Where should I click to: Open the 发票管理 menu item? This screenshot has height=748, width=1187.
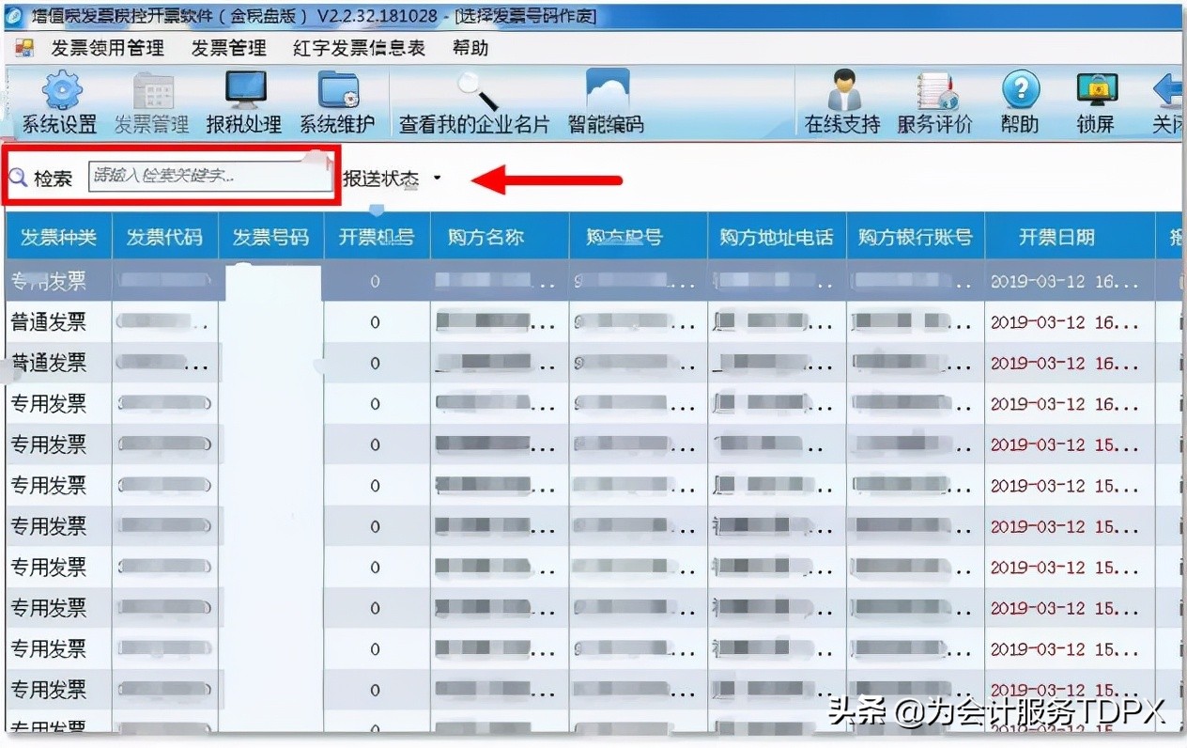tap(228, 48)
